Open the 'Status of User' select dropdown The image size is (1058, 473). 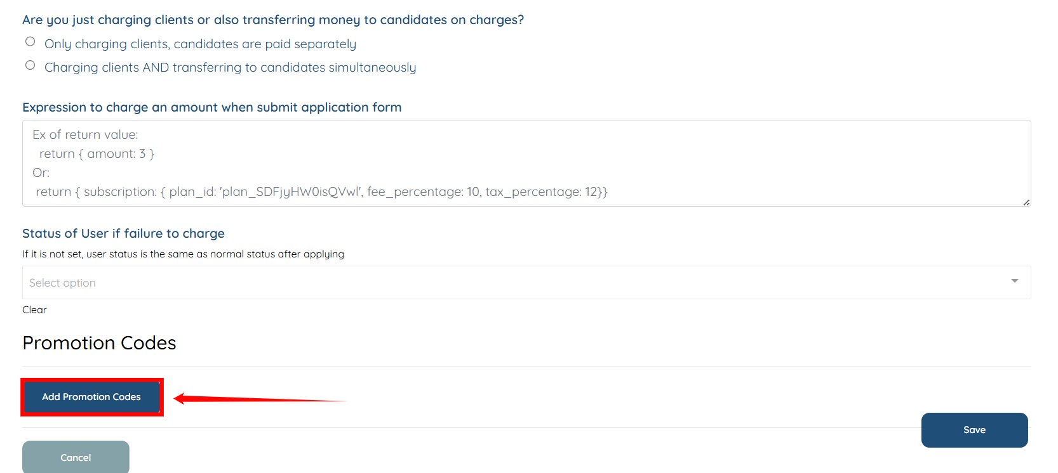526,283
